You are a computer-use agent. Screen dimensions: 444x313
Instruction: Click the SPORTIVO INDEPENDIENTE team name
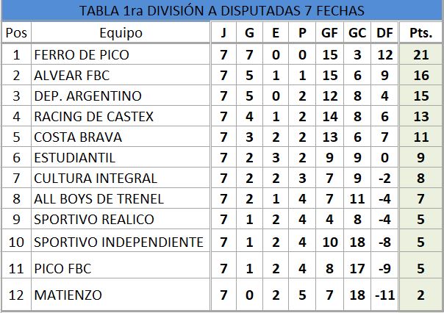(x=118, y=242)
